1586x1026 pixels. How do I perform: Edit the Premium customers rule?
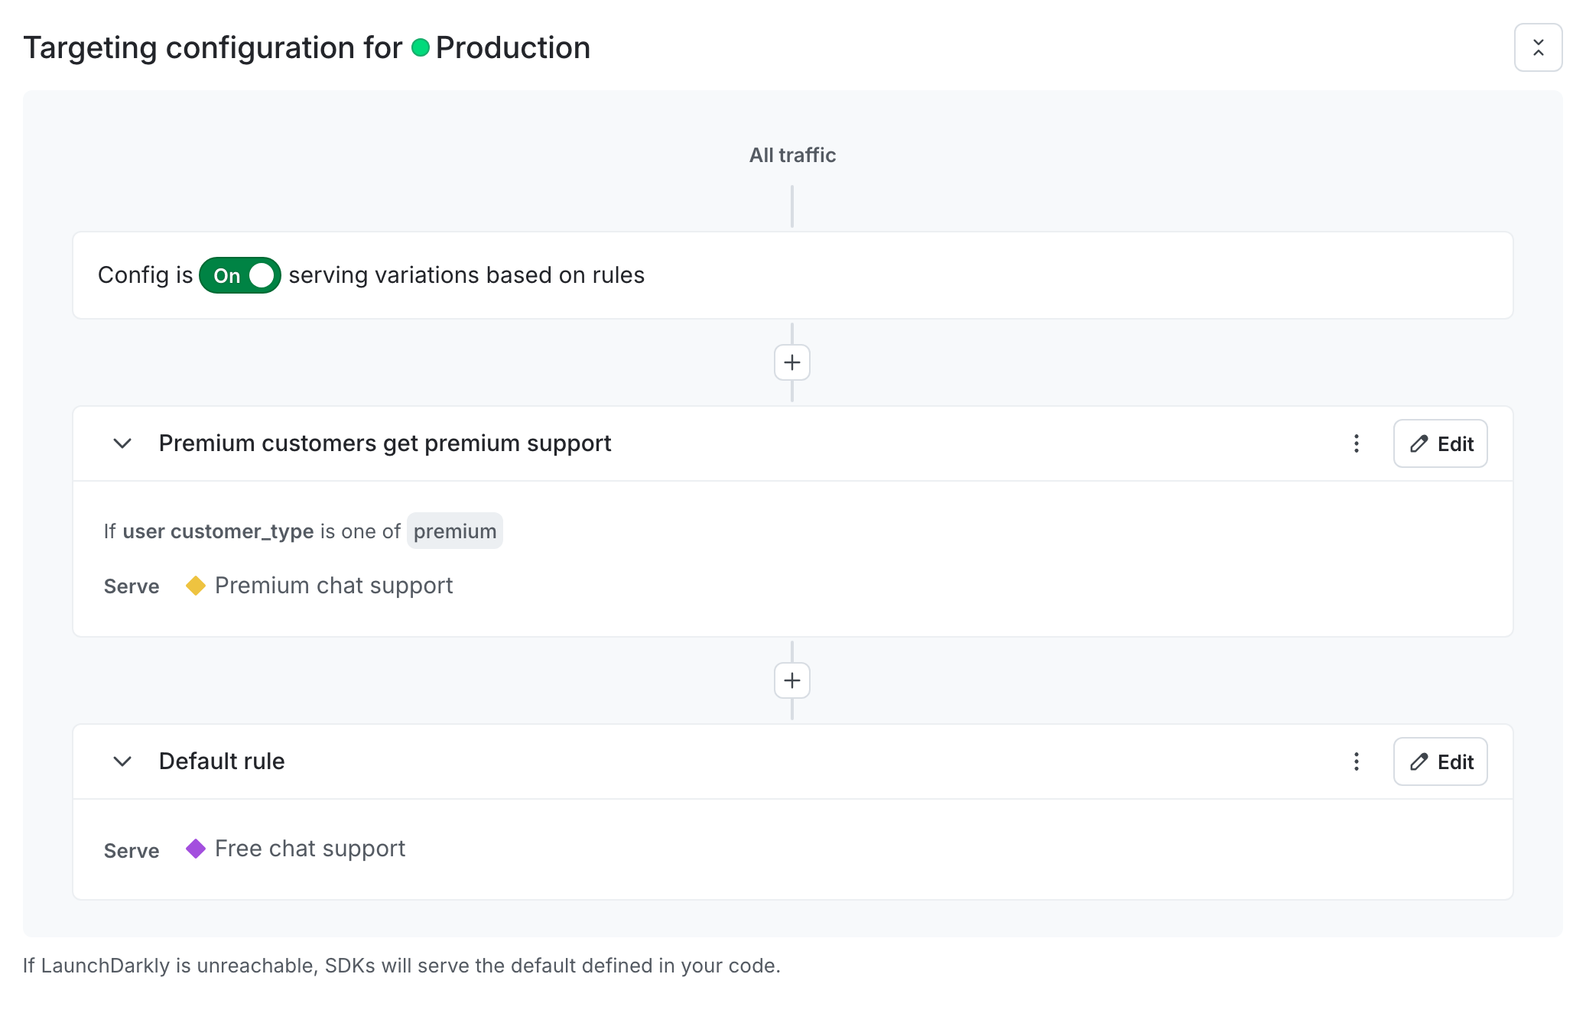coord(1441,443)
